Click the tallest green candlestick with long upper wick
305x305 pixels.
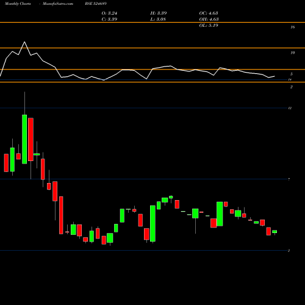(x=24, y=139)
